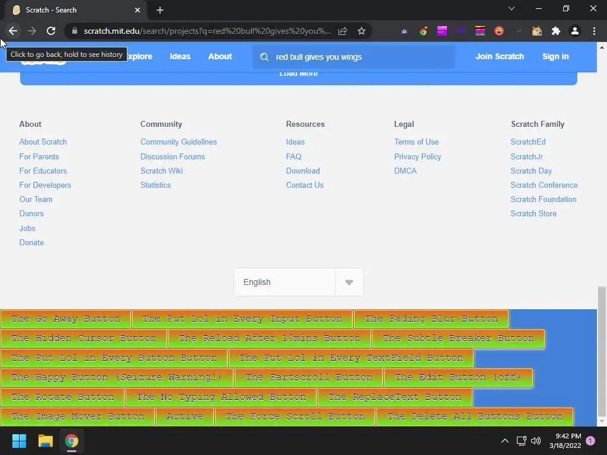Screen dimensions: 607x455
Task: Open File Explorer from the taskbar
Action: pyautogui.click(x=45, y=441)
